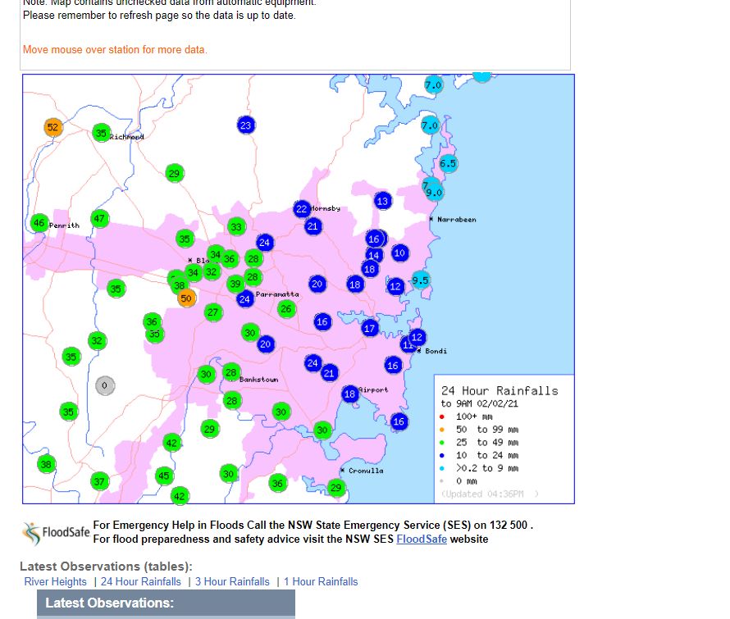
Task: Click the orange 50 mm station marker
Action: [x=186, y=298]
